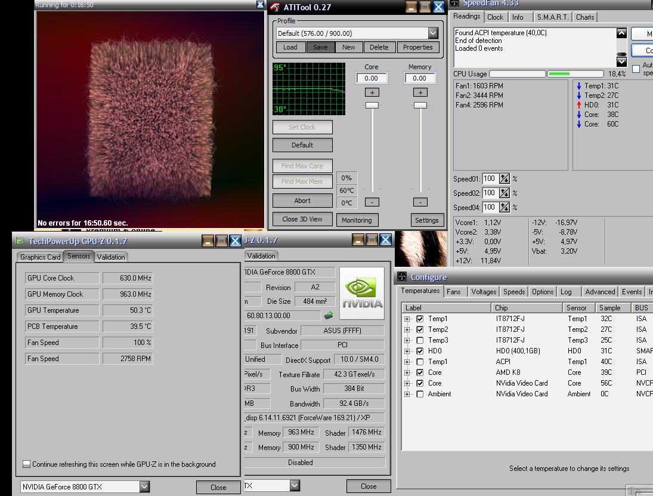Click the Abort button in ATITool
This screenshot has height=496, width=653.
click(302, 201)
